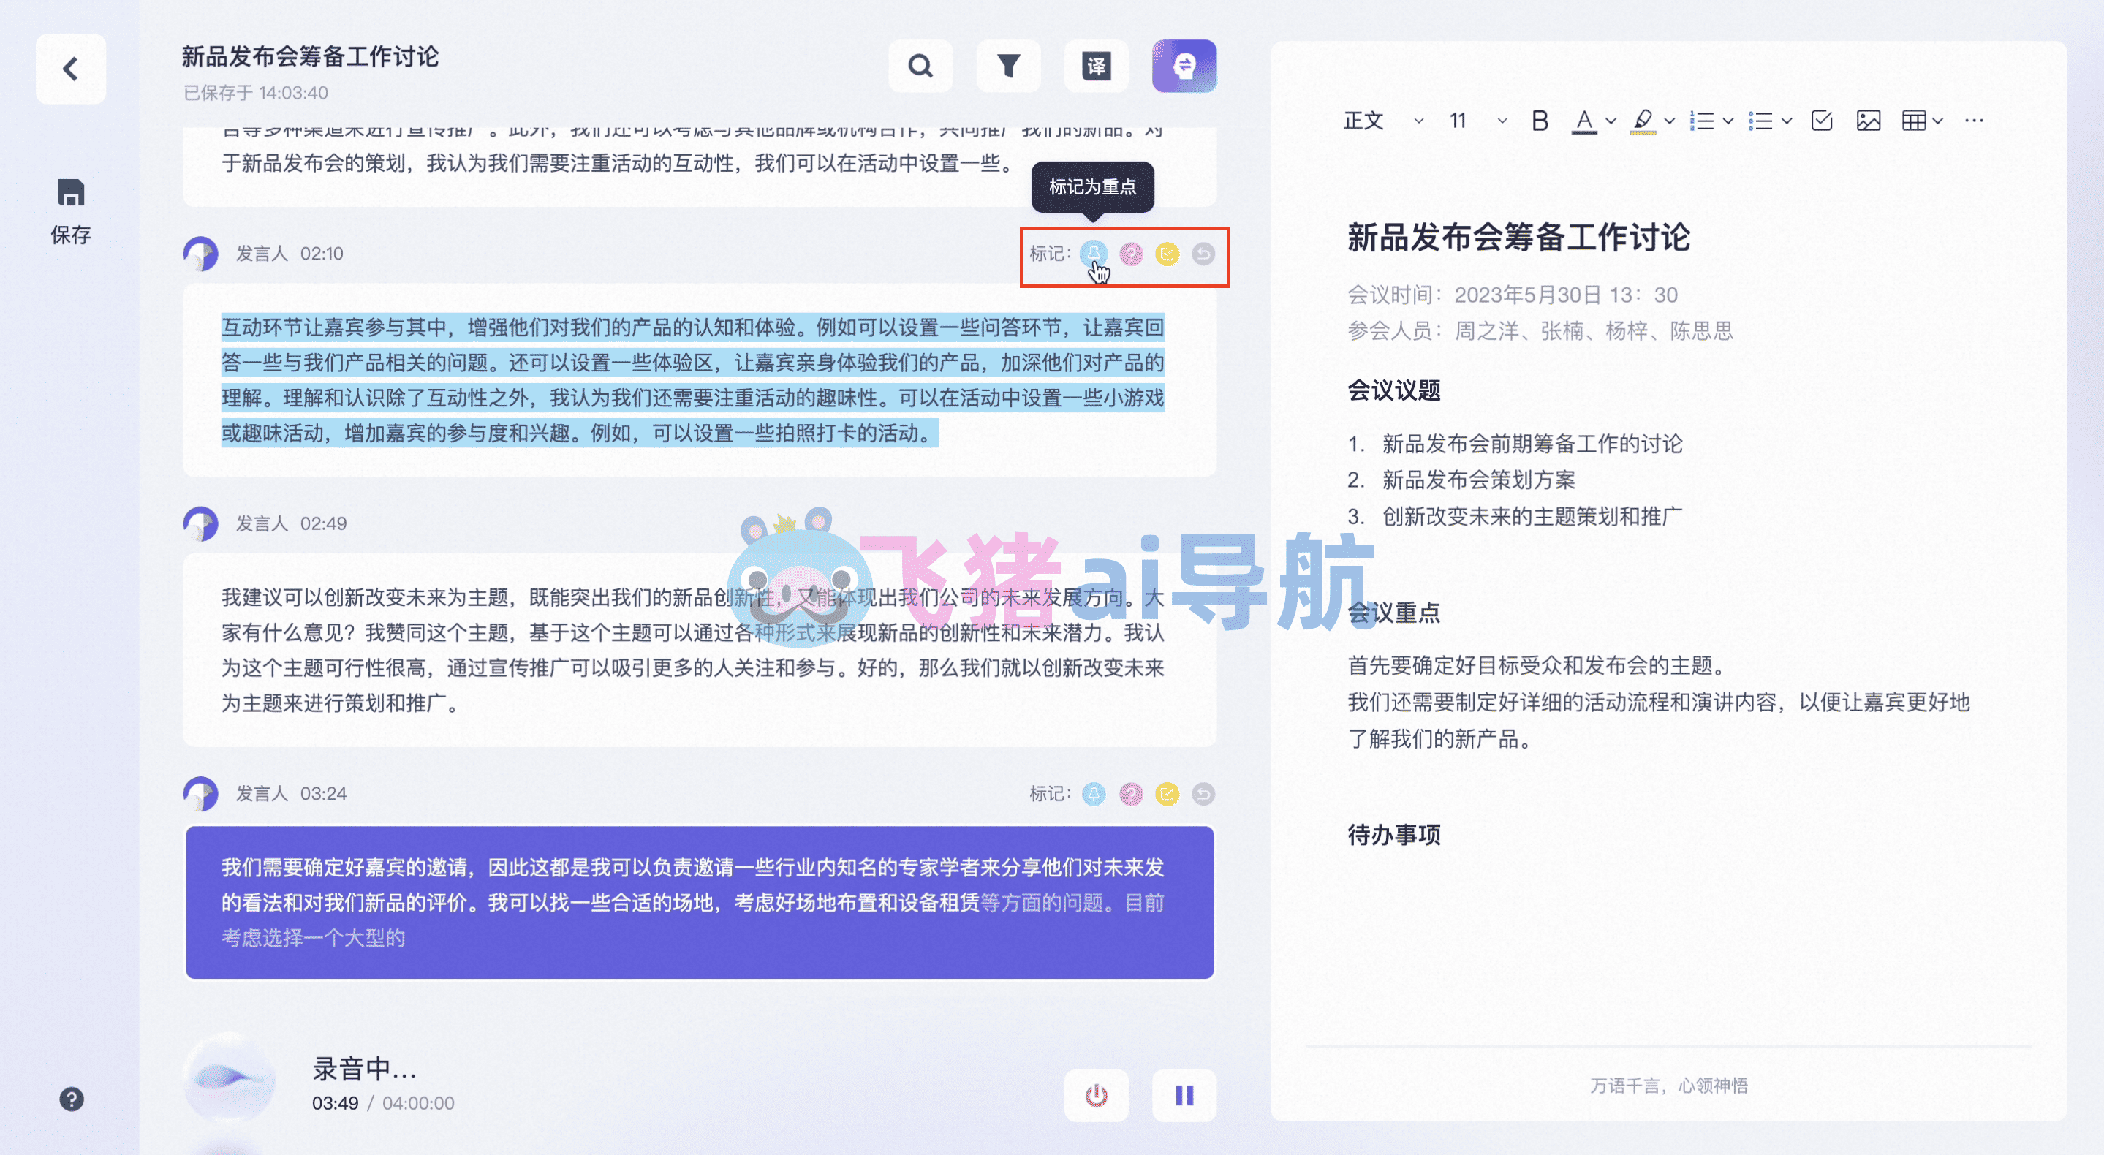This screenshot has height=1155, width=2104.
Task: Activate the 译 translate button
Action: (1096, 67)
